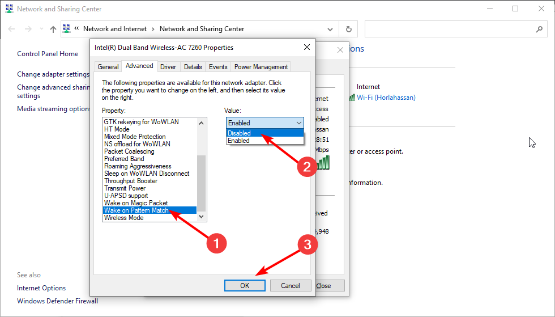Go forward using the navigation arrow

[x=28, y=29]
